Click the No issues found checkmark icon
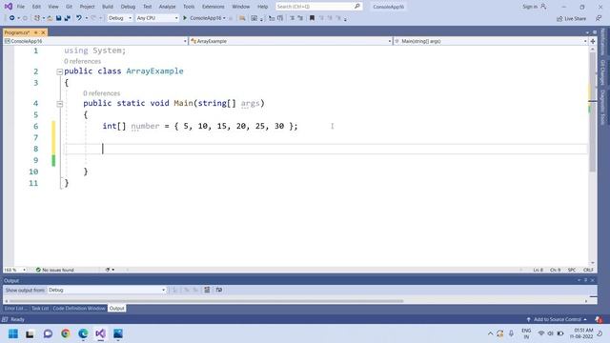Screen dimensions: 610x343 [38, 270]
